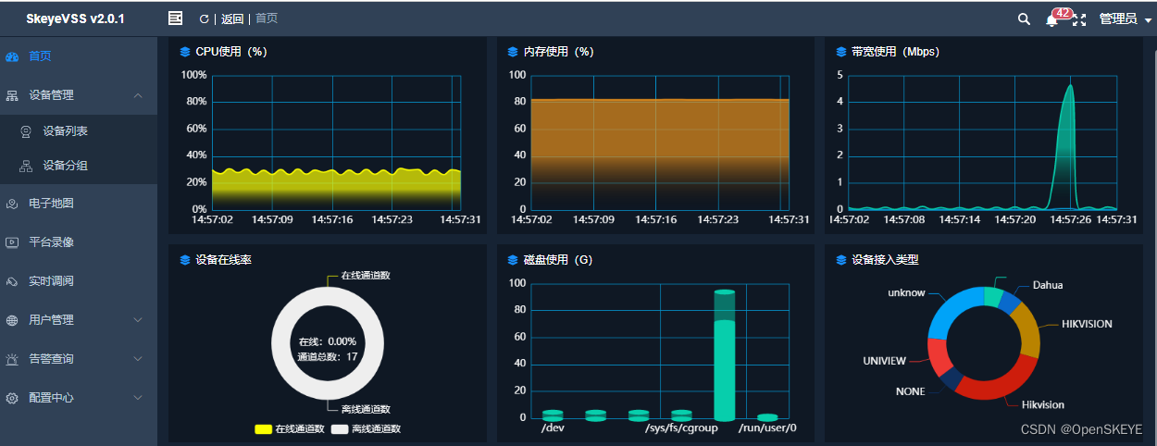Toggle the 离线通道数 legend entry
The height and width of the screenshot is (446, 1157).
click(x=366, y=429)
